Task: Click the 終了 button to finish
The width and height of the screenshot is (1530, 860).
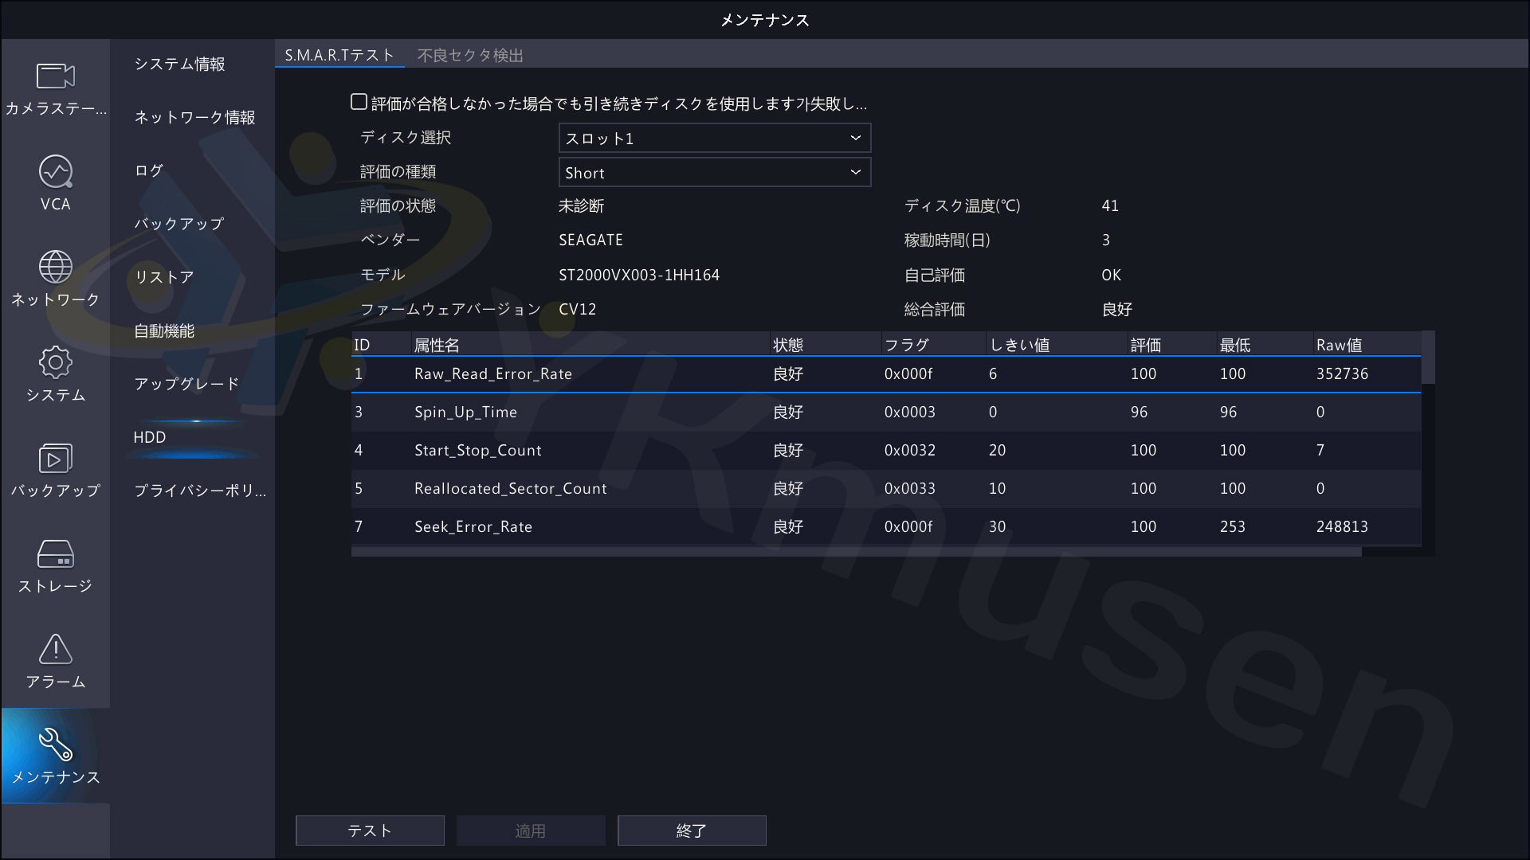Action: [x=691, y=830]
